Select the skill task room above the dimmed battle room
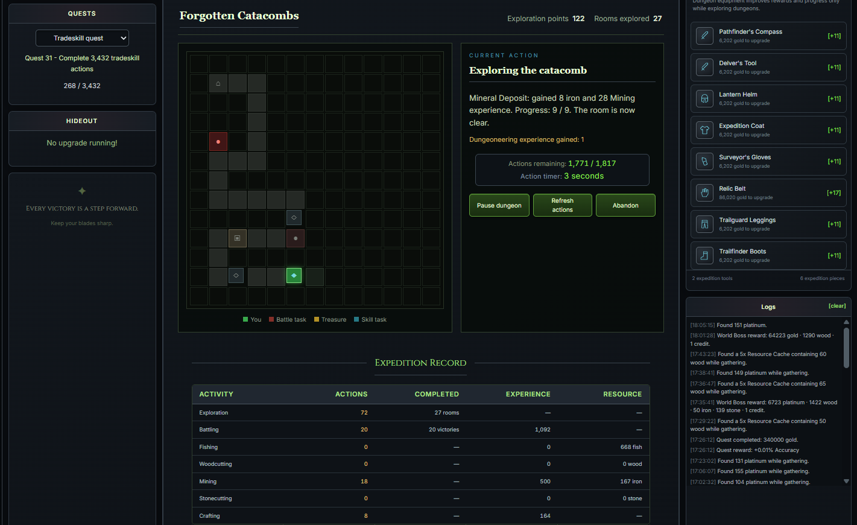Screen dimensions: 857x525 click(x=294, y=217)
